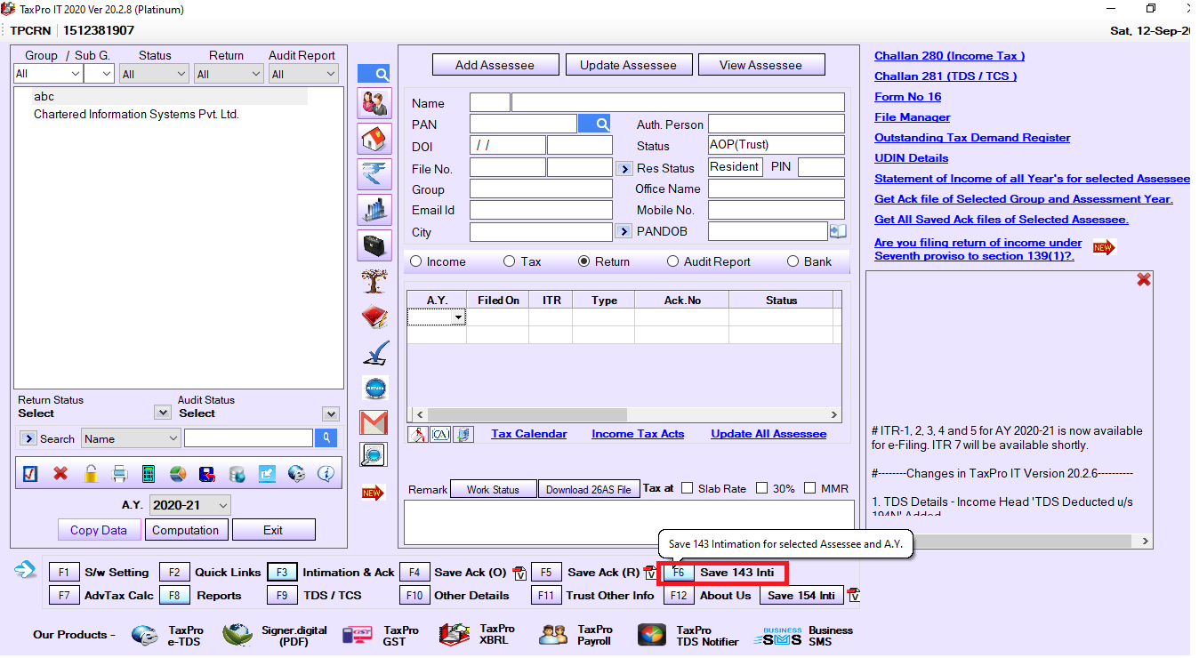Viewport: 1199px width, 658px height.
Task: Open the A.Y. cell dropdown in return grid
Action: point(458,317)
